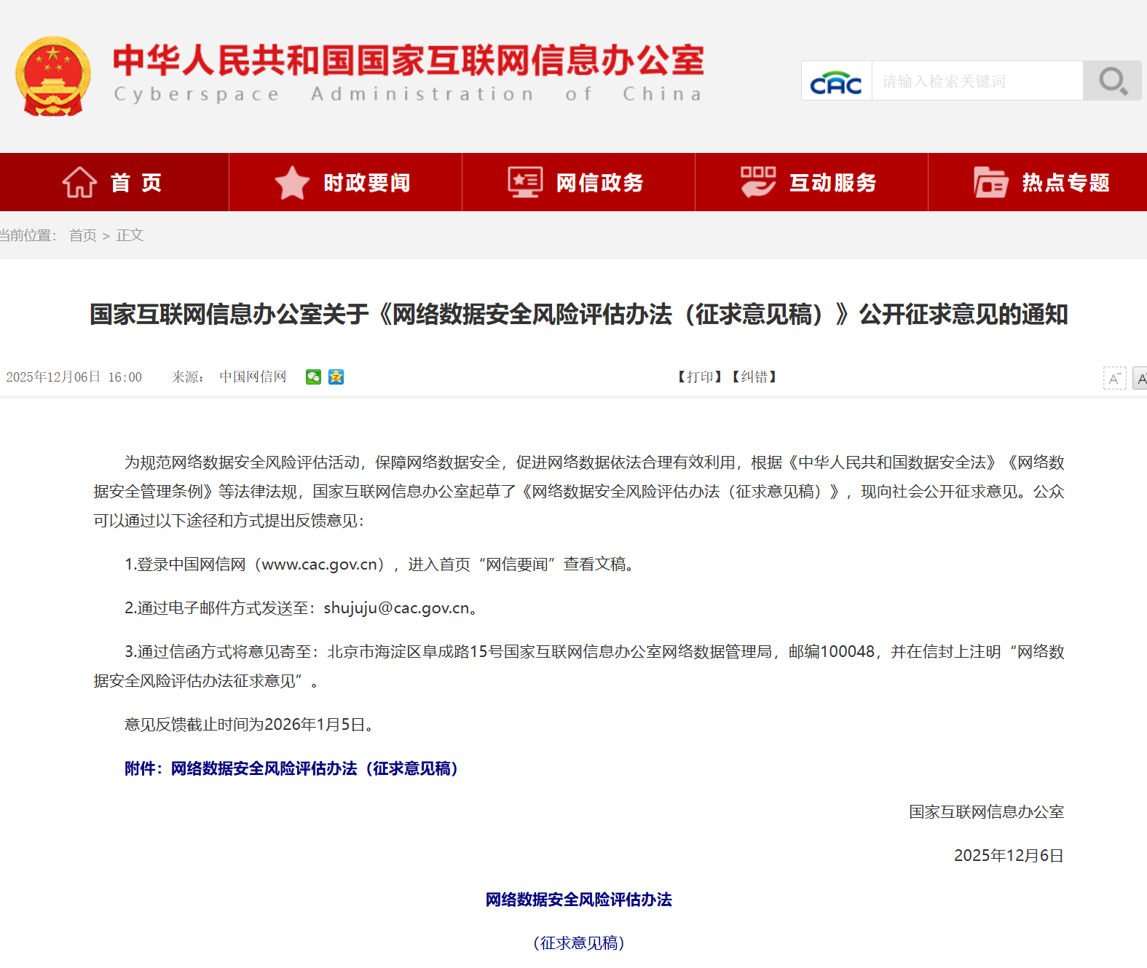Image resolution: width=1147 pixels, height=968 pixels.
Task: Click the magnifier search button
Action: [x=1112, y=81]
